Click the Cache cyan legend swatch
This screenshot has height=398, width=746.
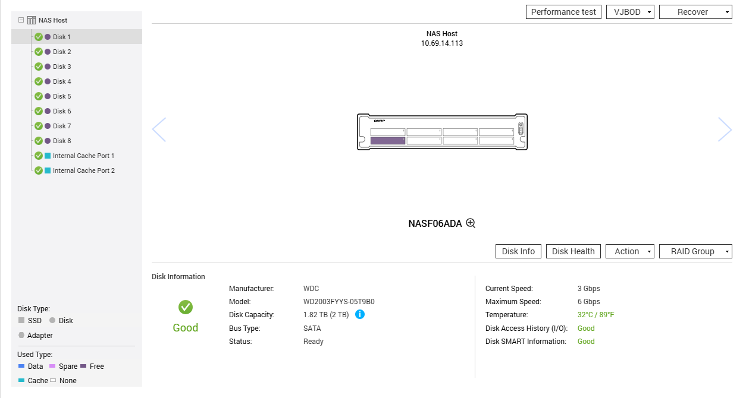tap(21, 380)
